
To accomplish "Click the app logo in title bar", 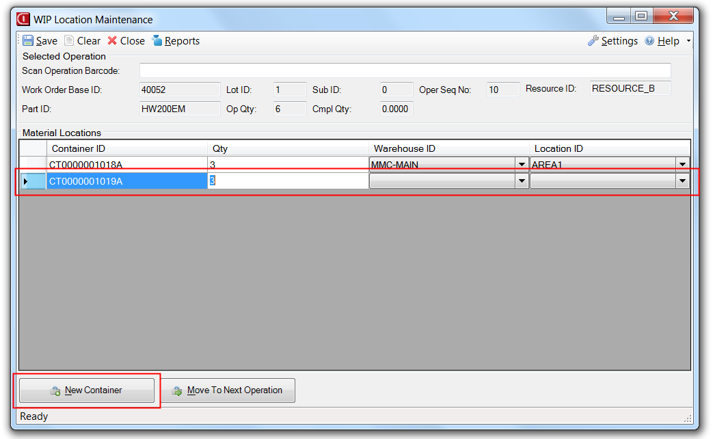I will 23,19.
